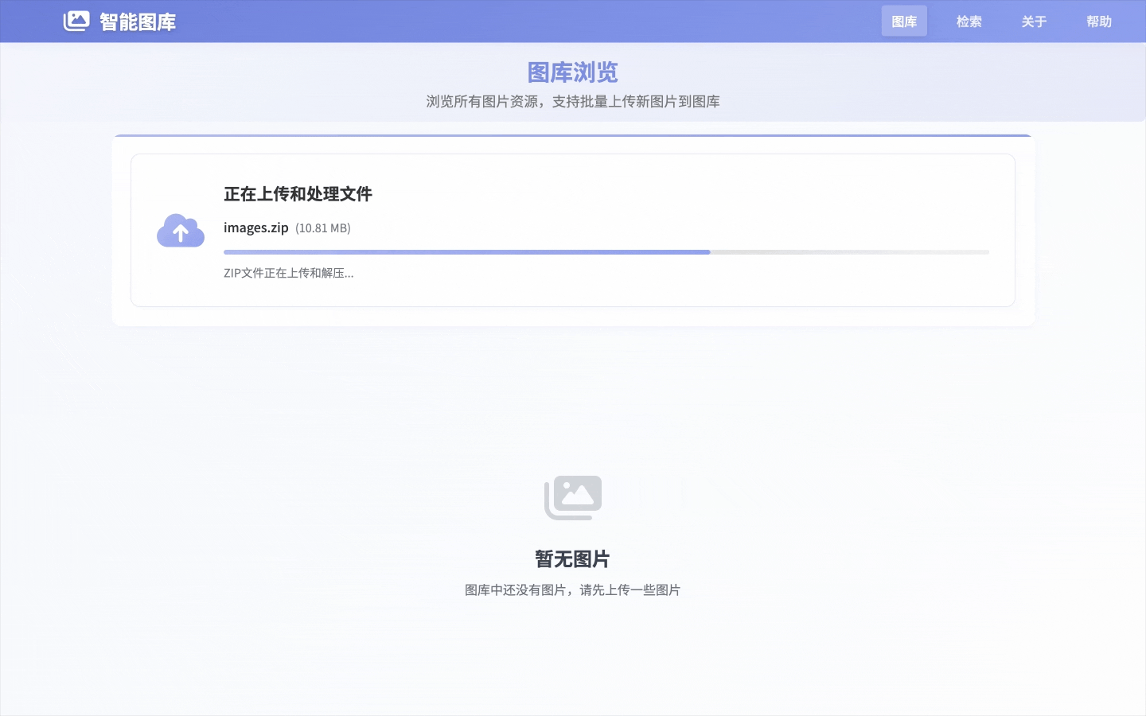Open the 帮助 menu item

1099,21
